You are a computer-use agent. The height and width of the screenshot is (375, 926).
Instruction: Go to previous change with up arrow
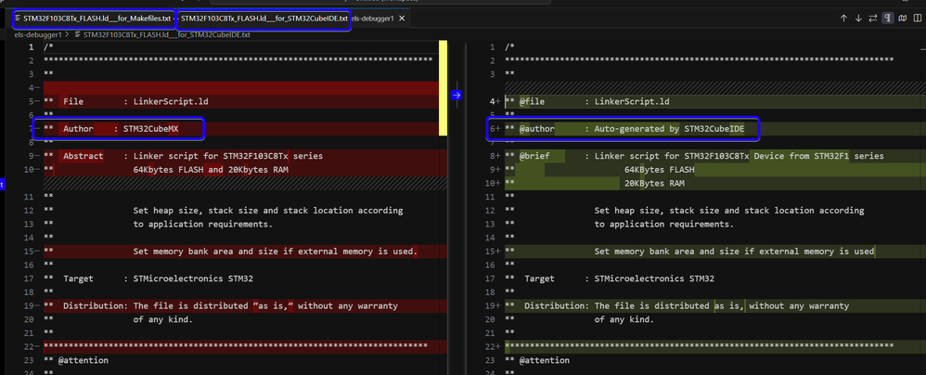click(x=843, y=18)
